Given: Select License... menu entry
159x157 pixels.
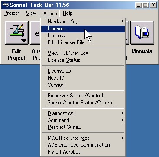Looking at the screenshot, I should pyautogui.click(x=83, y=29).
